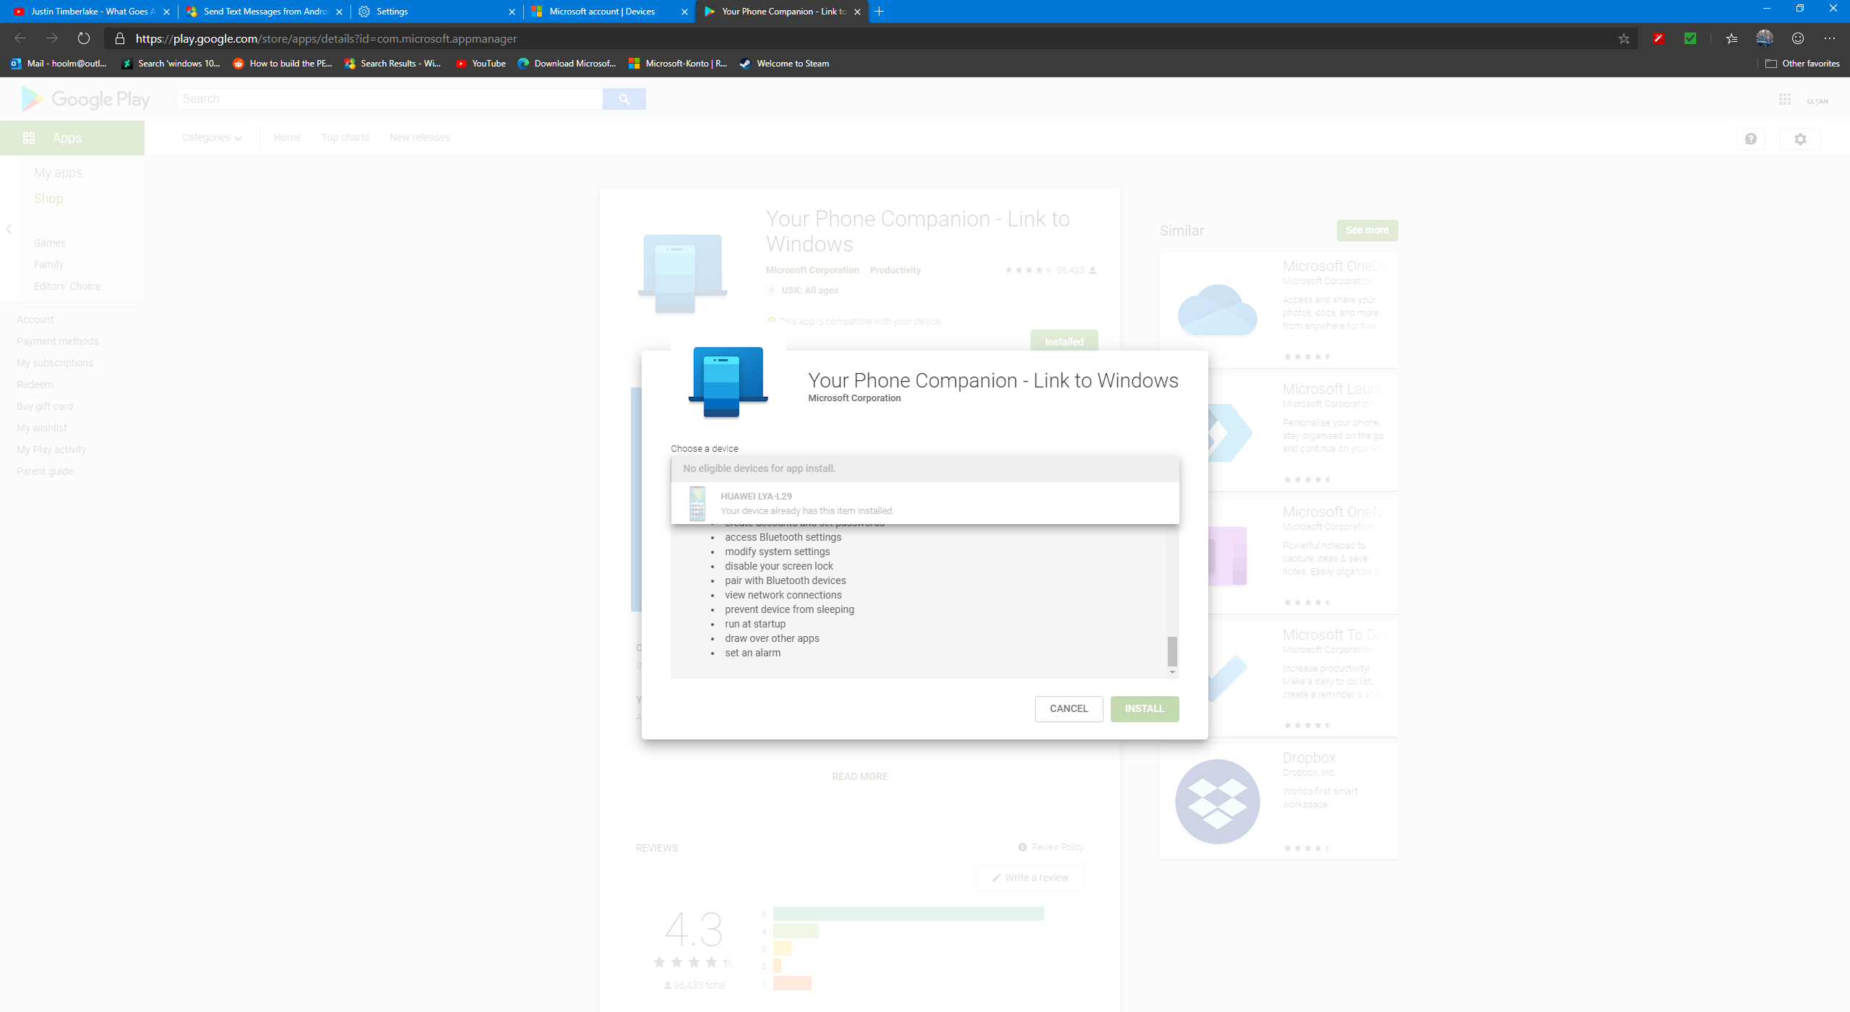Click the HUAWEI device phone icon

point(697,503)
